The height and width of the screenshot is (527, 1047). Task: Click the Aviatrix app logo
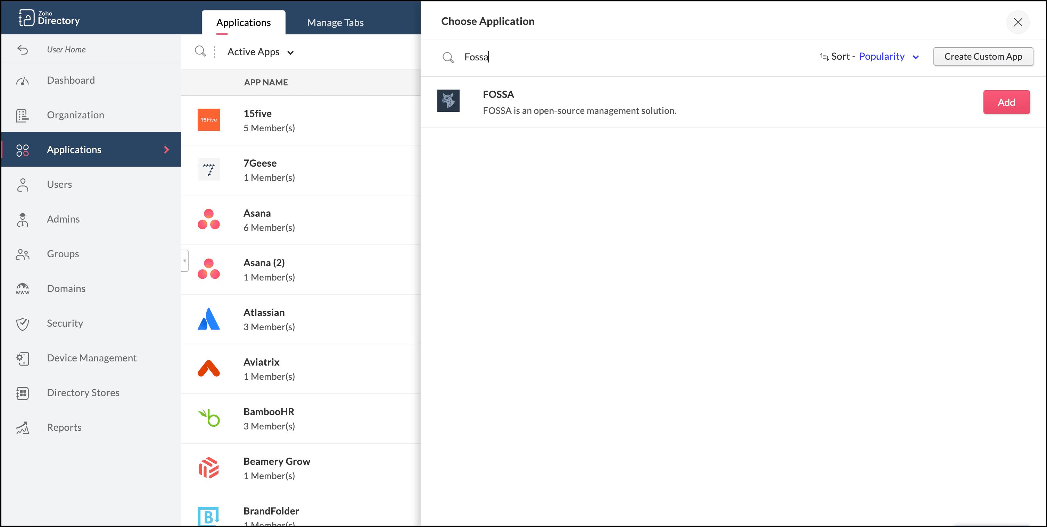208,369
